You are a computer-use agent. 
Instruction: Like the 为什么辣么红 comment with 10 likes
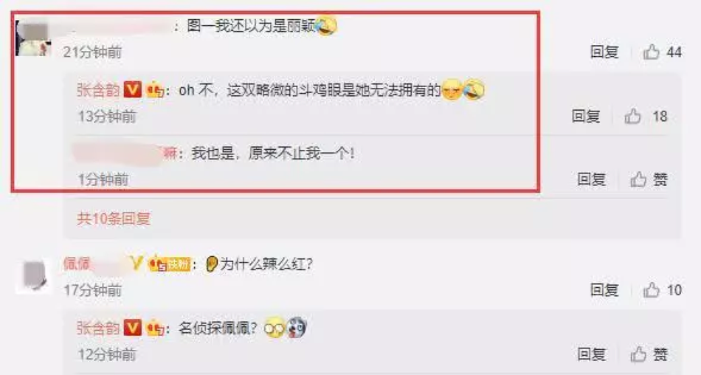[x=652, y=290]
